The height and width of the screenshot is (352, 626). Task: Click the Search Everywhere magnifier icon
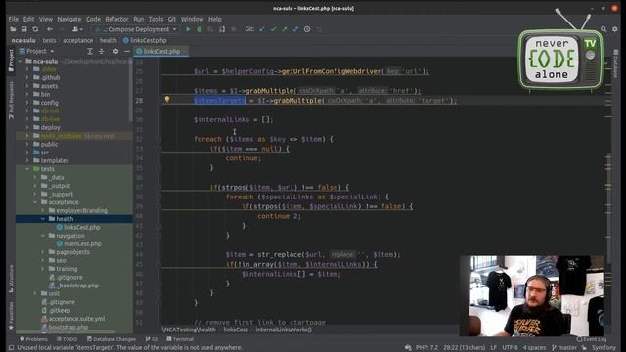pos(604,29)
